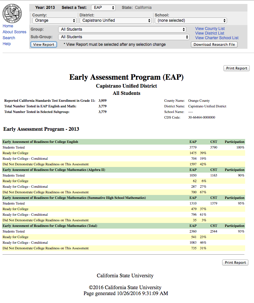254x303 pixels.
Task: Click the View Report button
Action: pyautogui.click(x=44, y=44)
